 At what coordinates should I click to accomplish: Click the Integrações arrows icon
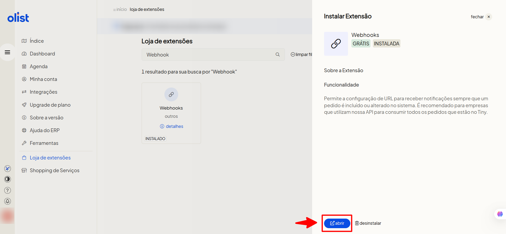(24, 92)
